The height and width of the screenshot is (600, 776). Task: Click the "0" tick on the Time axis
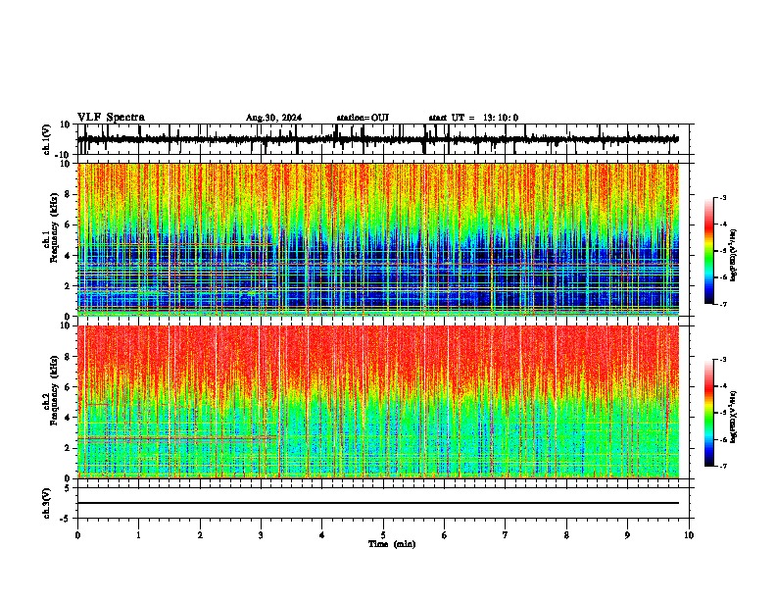point(77,535)
